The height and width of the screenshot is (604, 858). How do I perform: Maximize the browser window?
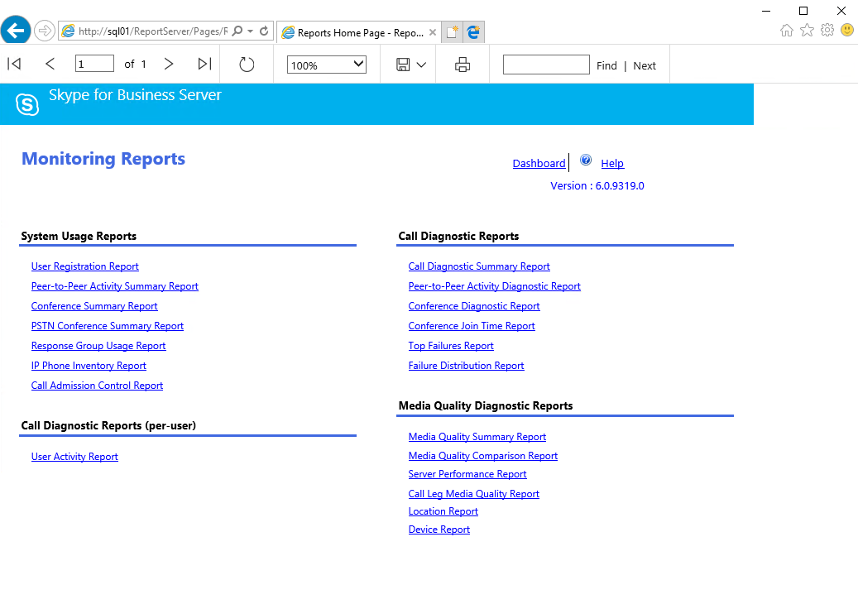[803, 11]
